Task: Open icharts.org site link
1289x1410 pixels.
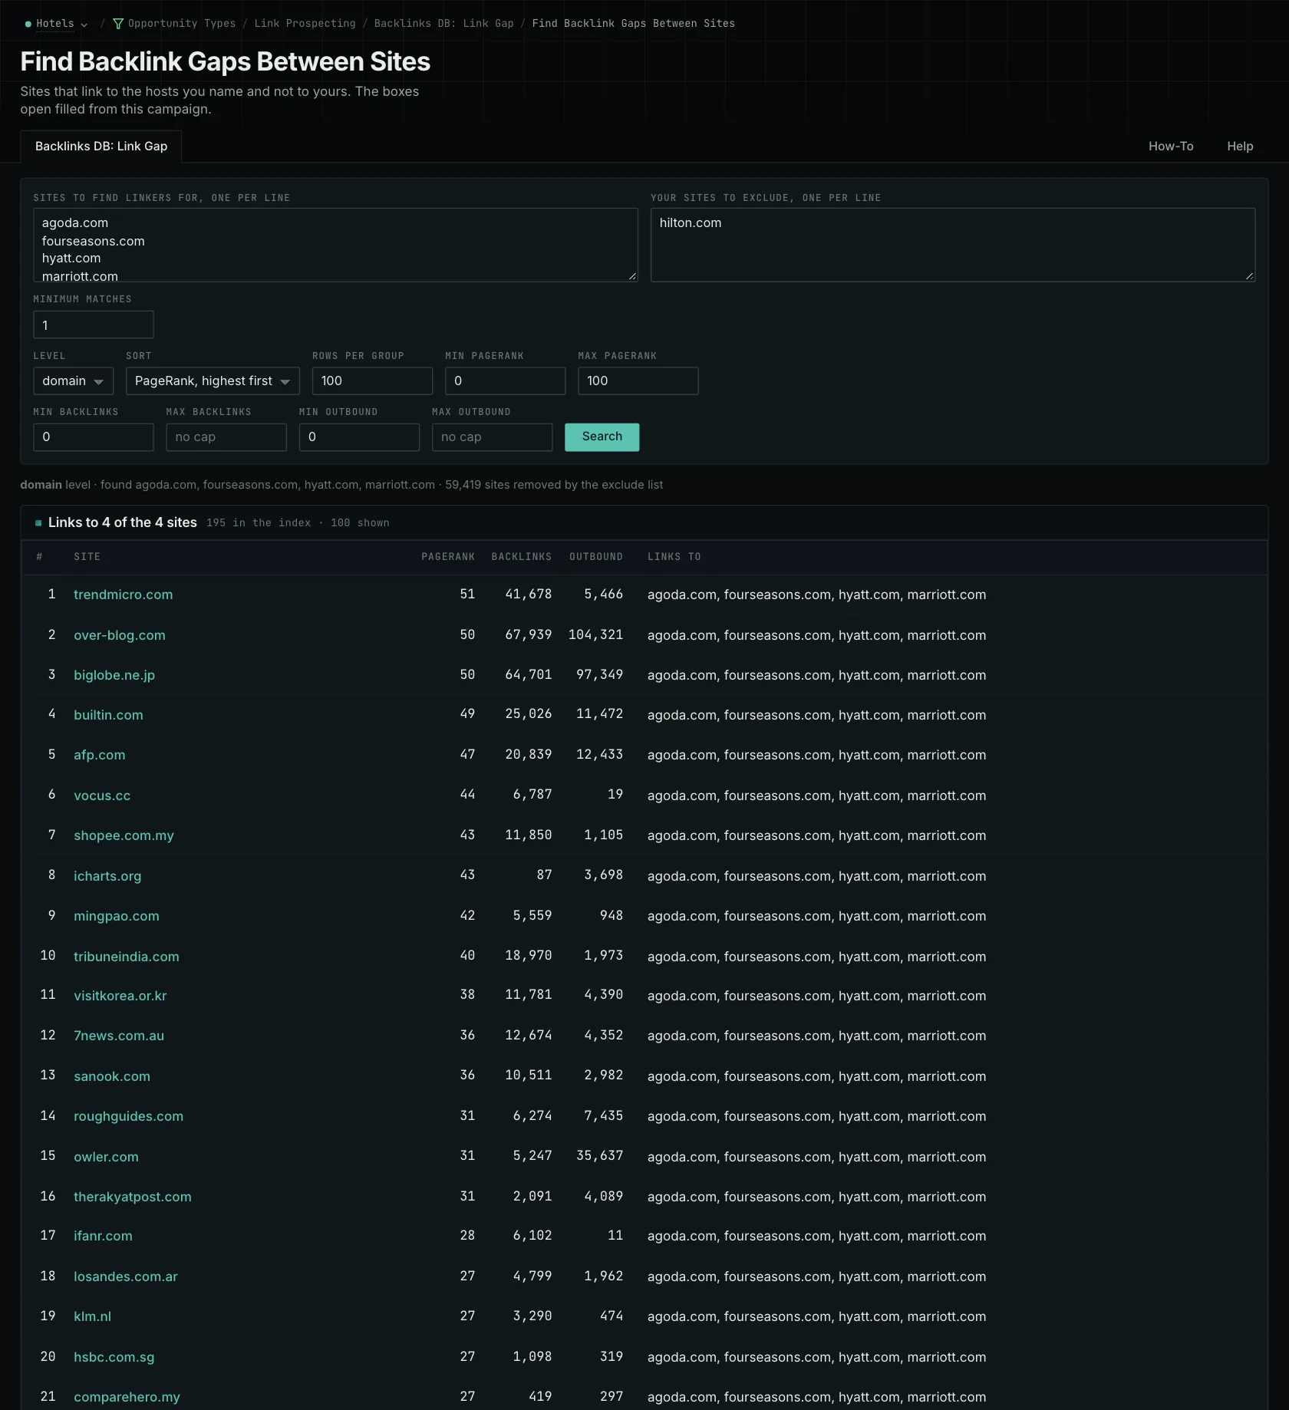Action: click(x=107, y=876)
